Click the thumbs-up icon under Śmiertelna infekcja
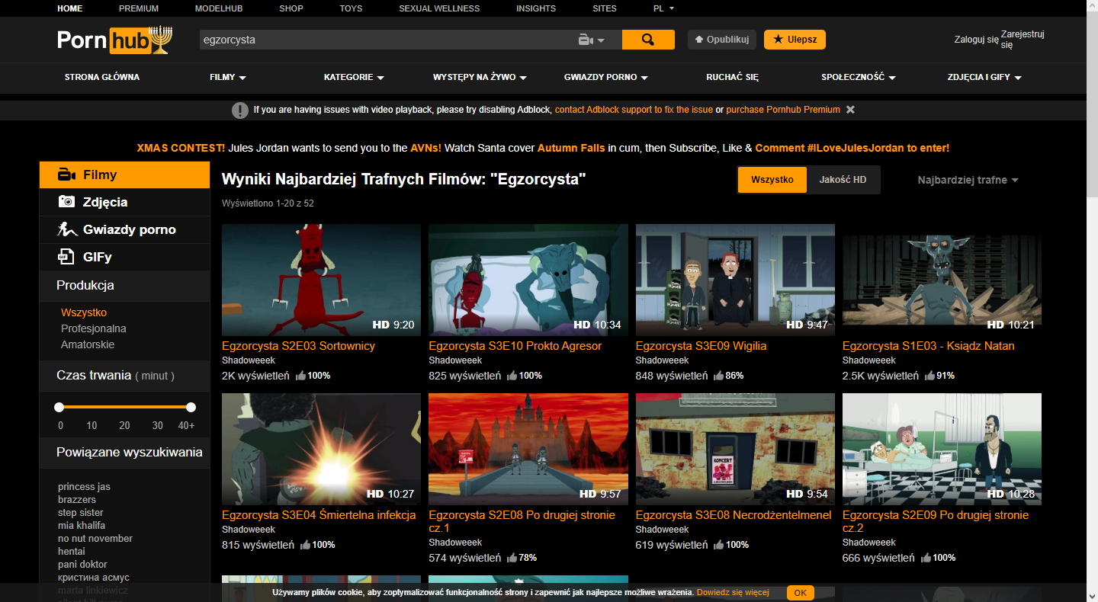1098x602 pixels. point(305,545)
